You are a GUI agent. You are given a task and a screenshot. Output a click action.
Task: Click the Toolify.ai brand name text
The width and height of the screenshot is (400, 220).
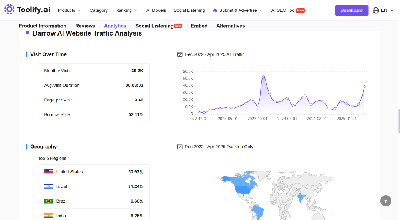34,10
